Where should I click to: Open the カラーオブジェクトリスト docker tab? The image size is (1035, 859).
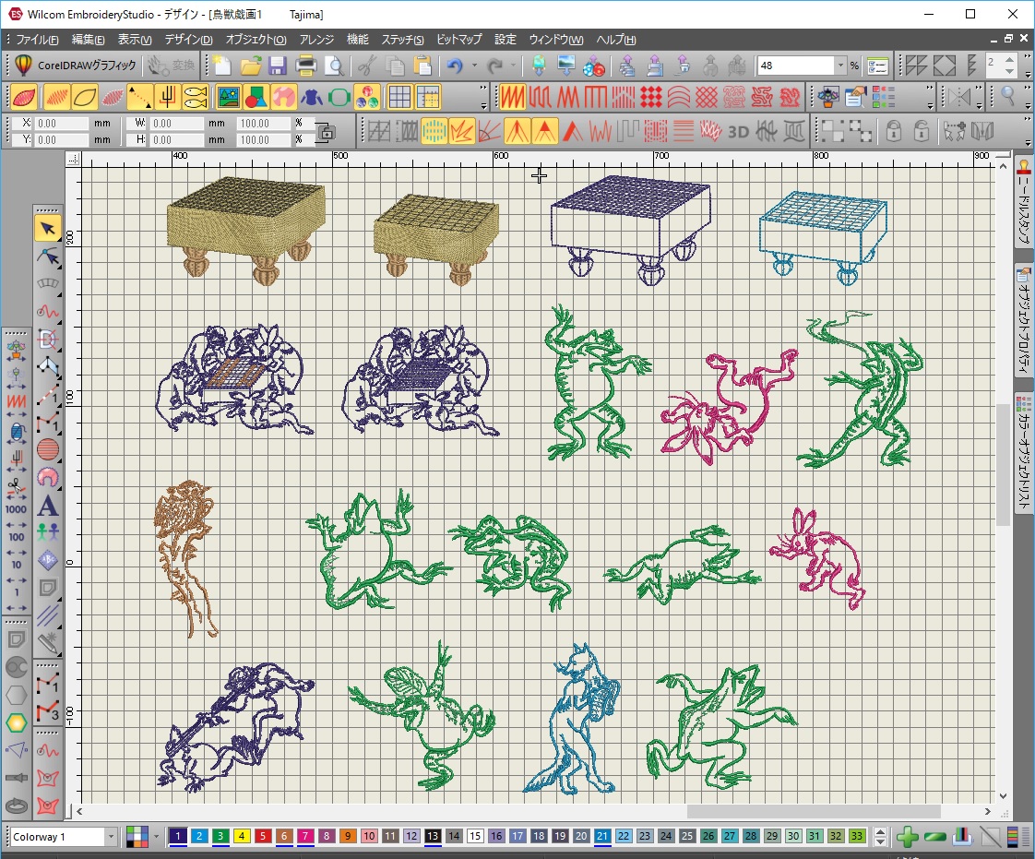1024,453
